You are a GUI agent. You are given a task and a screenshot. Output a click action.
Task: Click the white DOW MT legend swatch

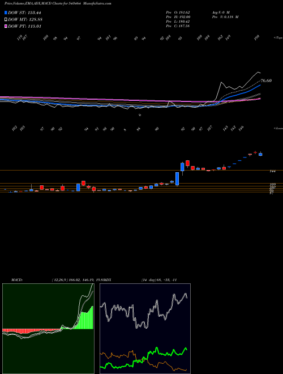click(x=6, y=20)
